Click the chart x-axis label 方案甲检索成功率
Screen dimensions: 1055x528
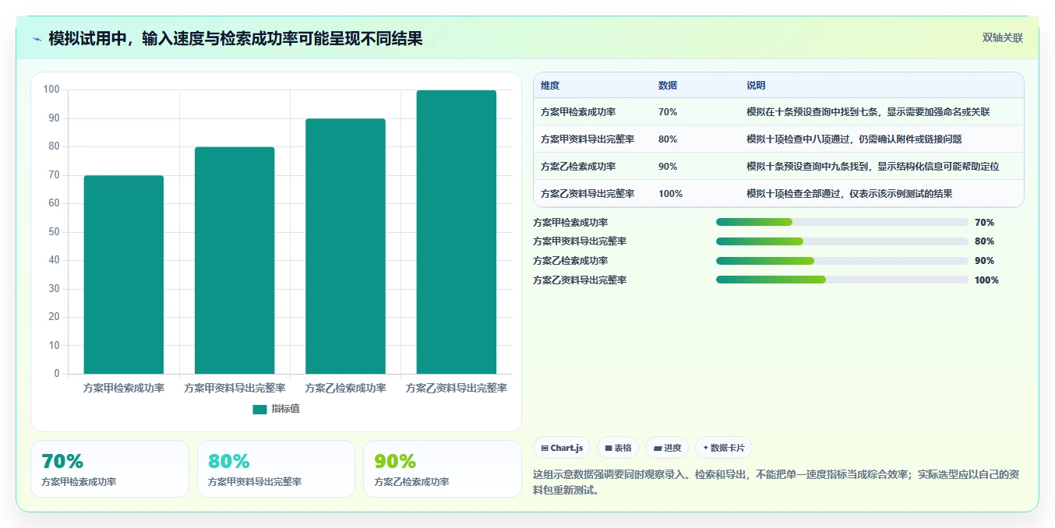pyautogui.click(x=124, y=388)
